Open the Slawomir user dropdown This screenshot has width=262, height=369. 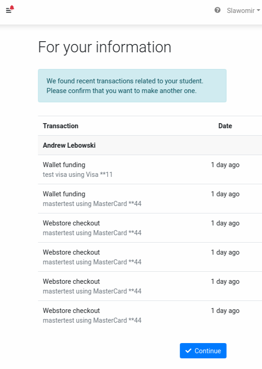[x=244, y=10]
